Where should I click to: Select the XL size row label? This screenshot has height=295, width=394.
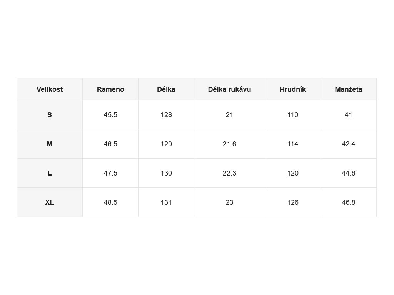pos(50,202)
